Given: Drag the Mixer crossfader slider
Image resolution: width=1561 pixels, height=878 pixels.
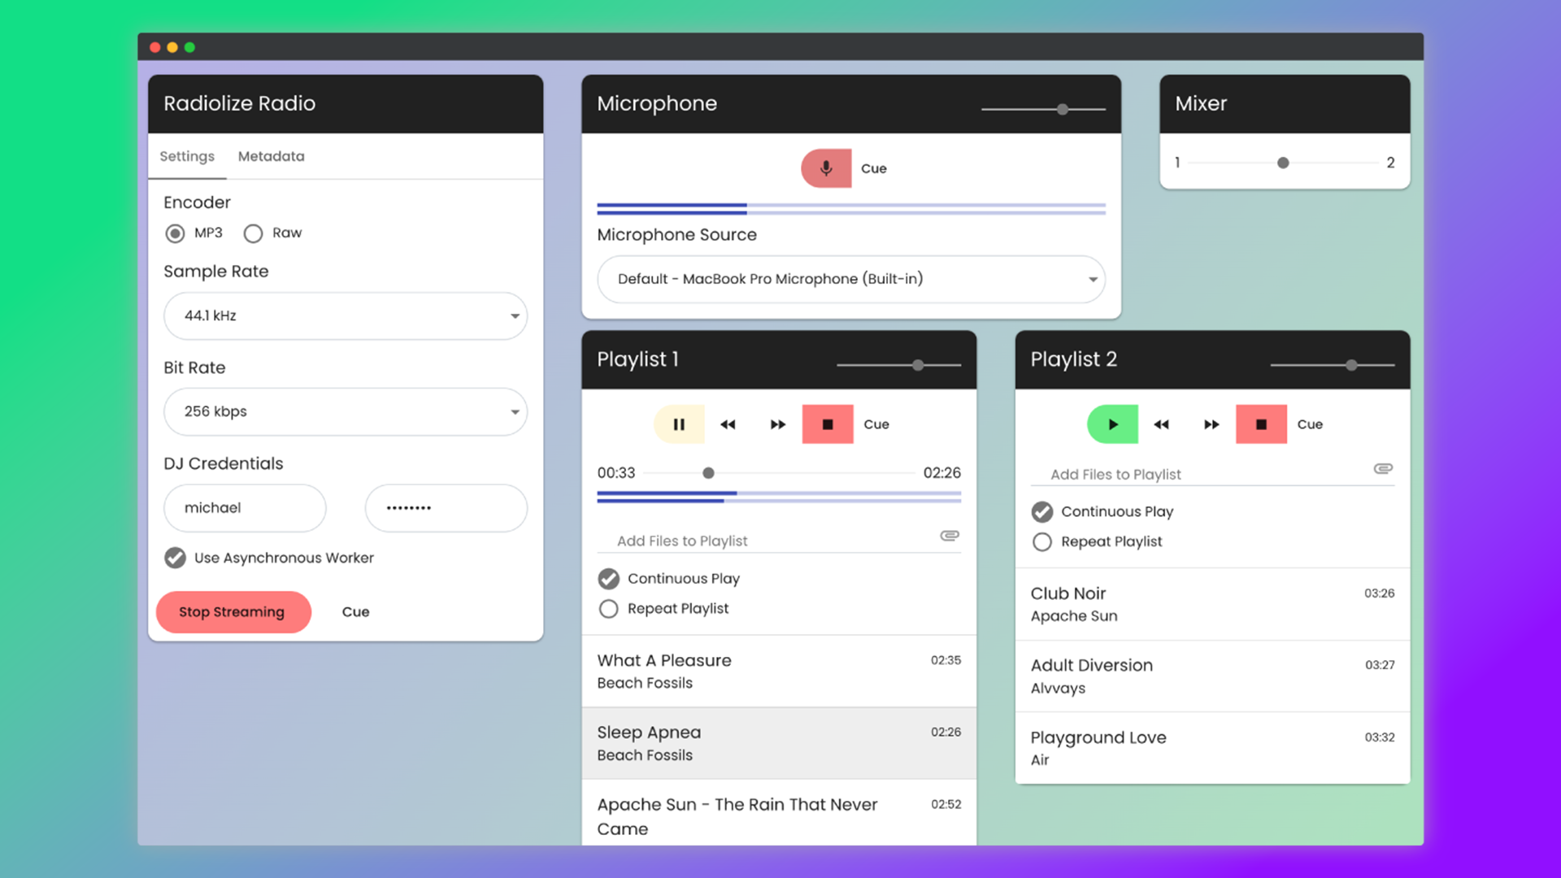Looking at the screenshot, I should 1282,163.
